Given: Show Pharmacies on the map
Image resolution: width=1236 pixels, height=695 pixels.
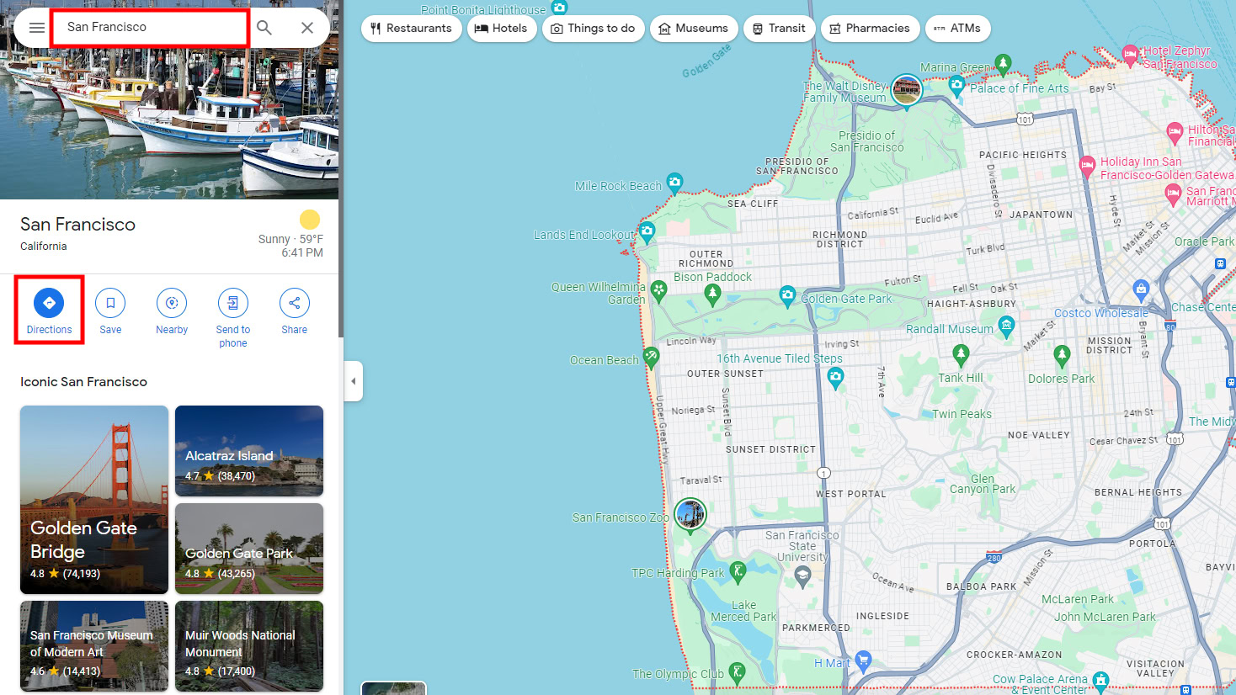Looking at the screenshot, I should (871, 29).
